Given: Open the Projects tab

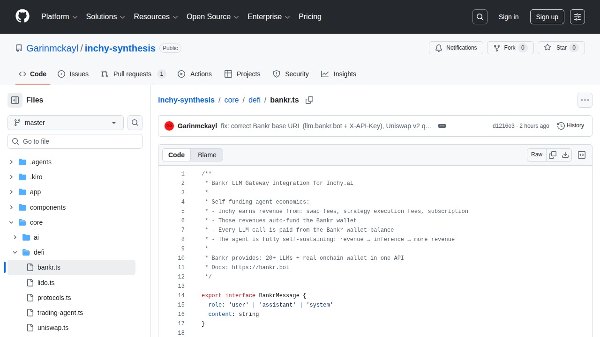Looking at the screenshot, I should 242,74.
